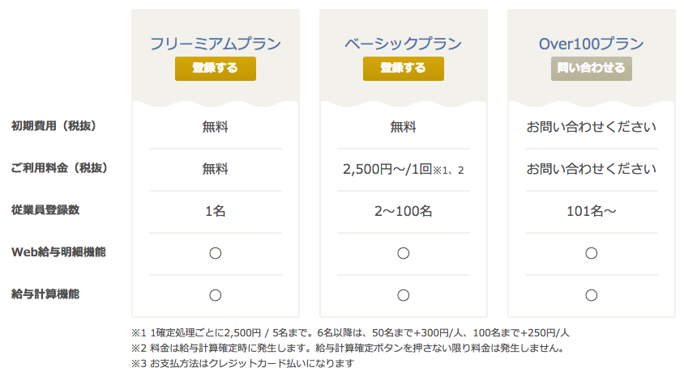Select the Over100プラン plan heading
Viewport: 684px width, 376px height.
coord(591,44)
